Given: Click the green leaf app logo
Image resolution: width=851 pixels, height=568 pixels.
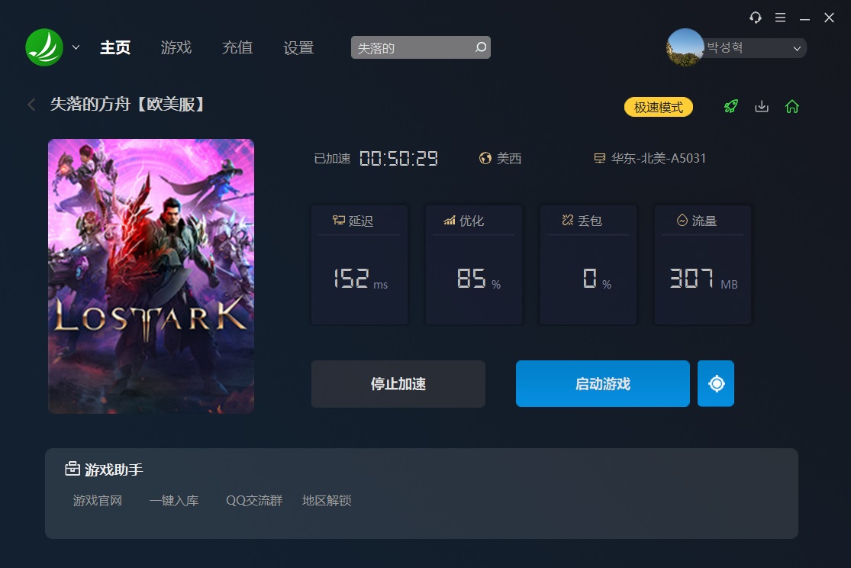Looking at the screenshot, I should click(x=44, y=48).
